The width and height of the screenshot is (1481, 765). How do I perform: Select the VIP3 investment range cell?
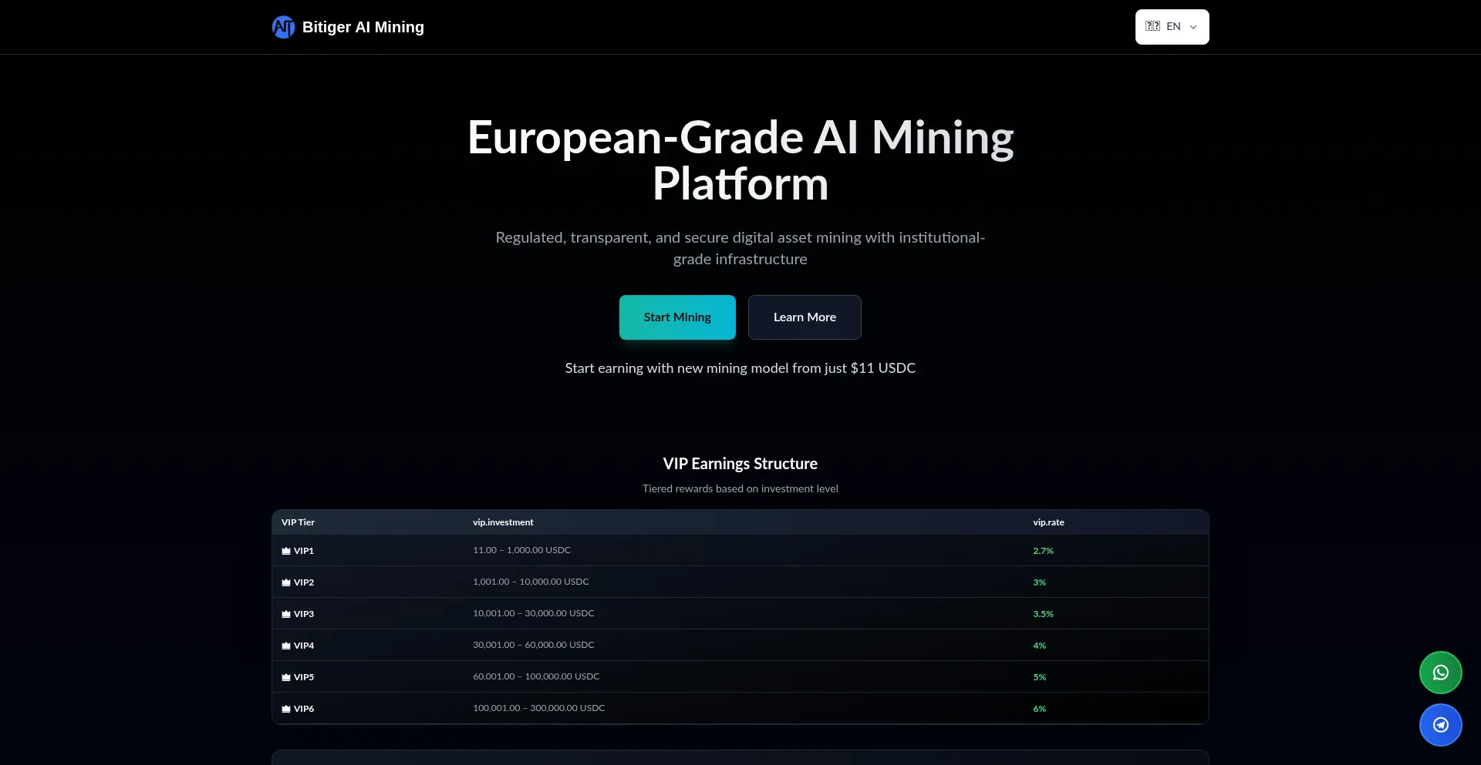pos(533,613)
